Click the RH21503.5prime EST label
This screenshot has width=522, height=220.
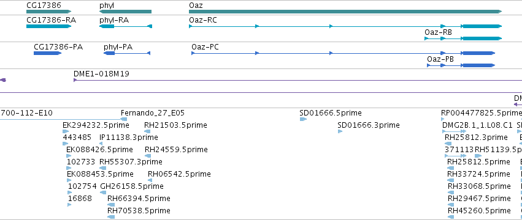pos(175,125)
